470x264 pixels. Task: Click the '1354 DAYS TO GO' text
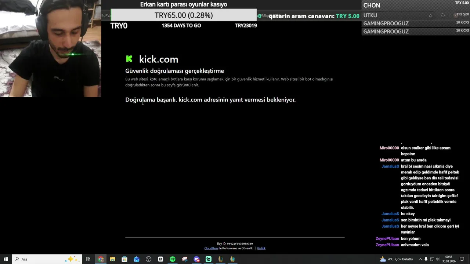(x=181, y=26)
